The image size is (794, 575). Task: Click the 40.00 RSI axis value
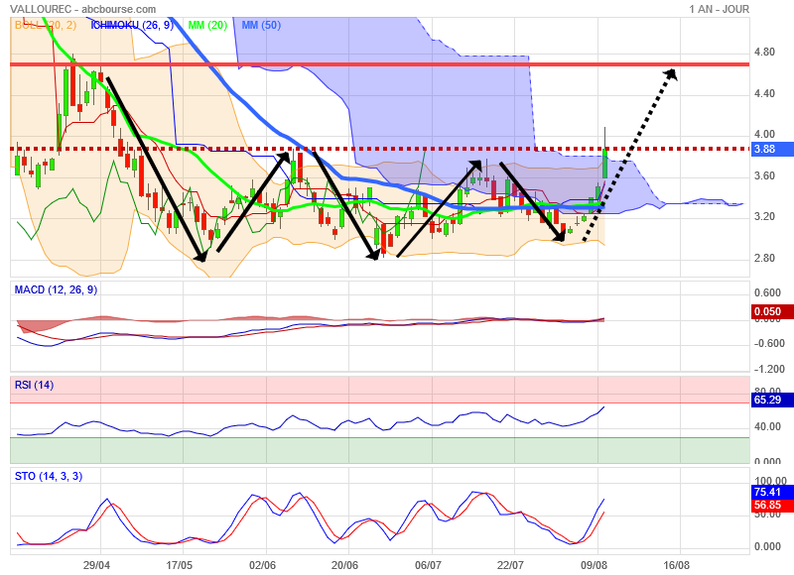(767, 427)
